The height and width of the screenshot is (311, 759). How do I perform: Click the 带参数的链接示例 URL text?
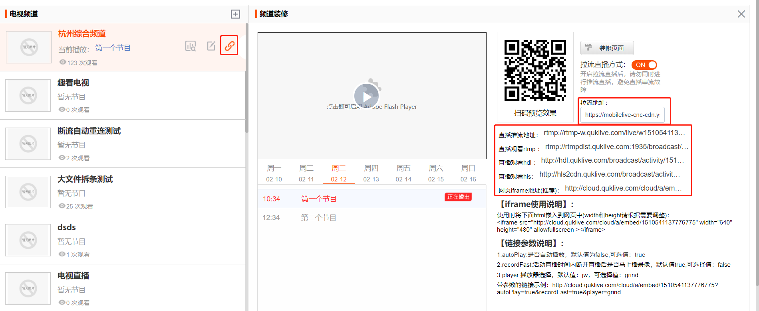[607, 289]
